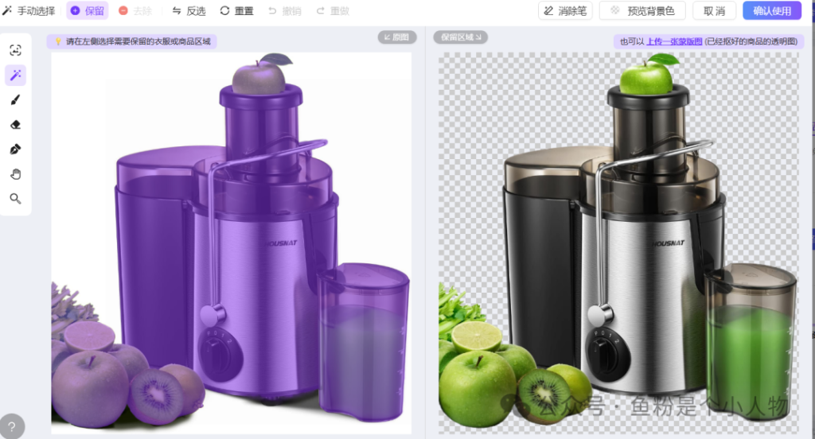The width and height of the screenshot is (815, 439).
Task: Select the brush tool in sidebar
Action: (x=15, y=100)
